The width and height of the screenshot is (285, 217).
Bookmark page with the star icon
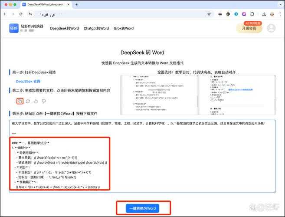pyautogui.click(x=209, y=14)
